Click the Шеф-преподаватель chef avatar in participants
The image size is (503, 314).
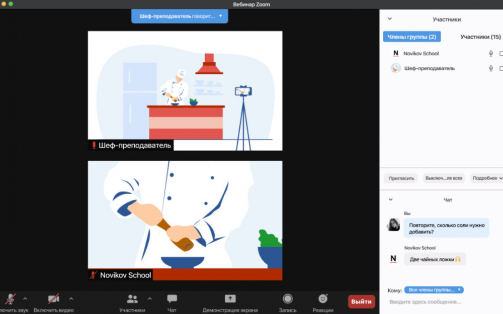(396, 68)
